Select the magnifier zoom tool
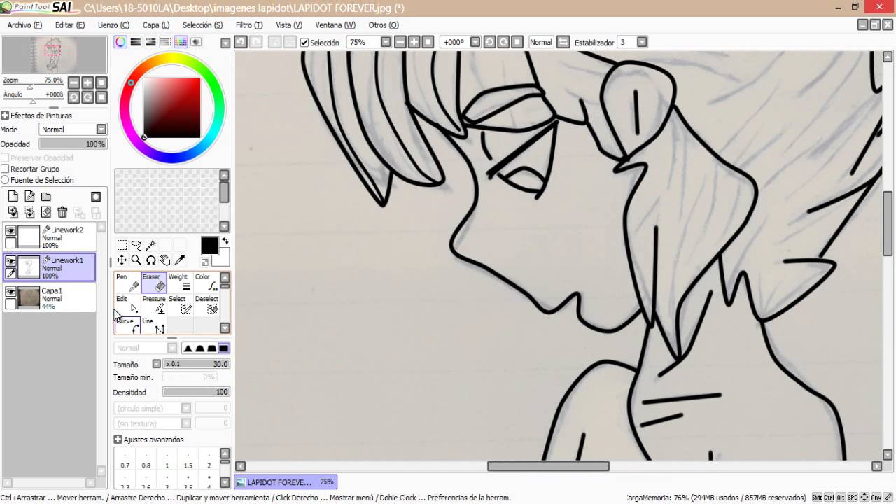Viewport: 896px width, 504px height. click(x=136, y=260)
